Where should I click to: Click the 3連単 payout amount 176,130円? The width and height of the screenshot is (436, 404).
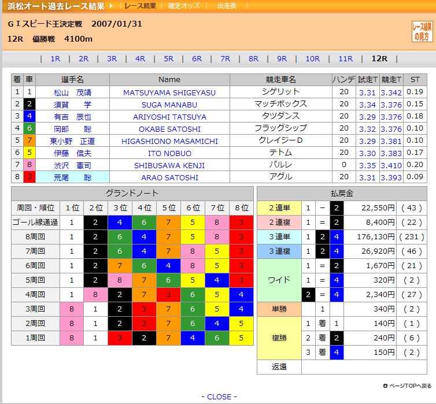coord(376,237)
